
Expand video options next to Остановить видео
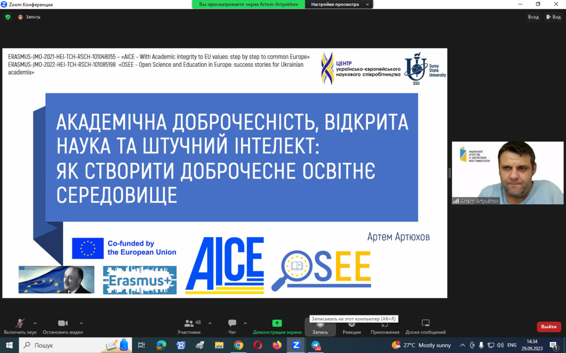81,323
